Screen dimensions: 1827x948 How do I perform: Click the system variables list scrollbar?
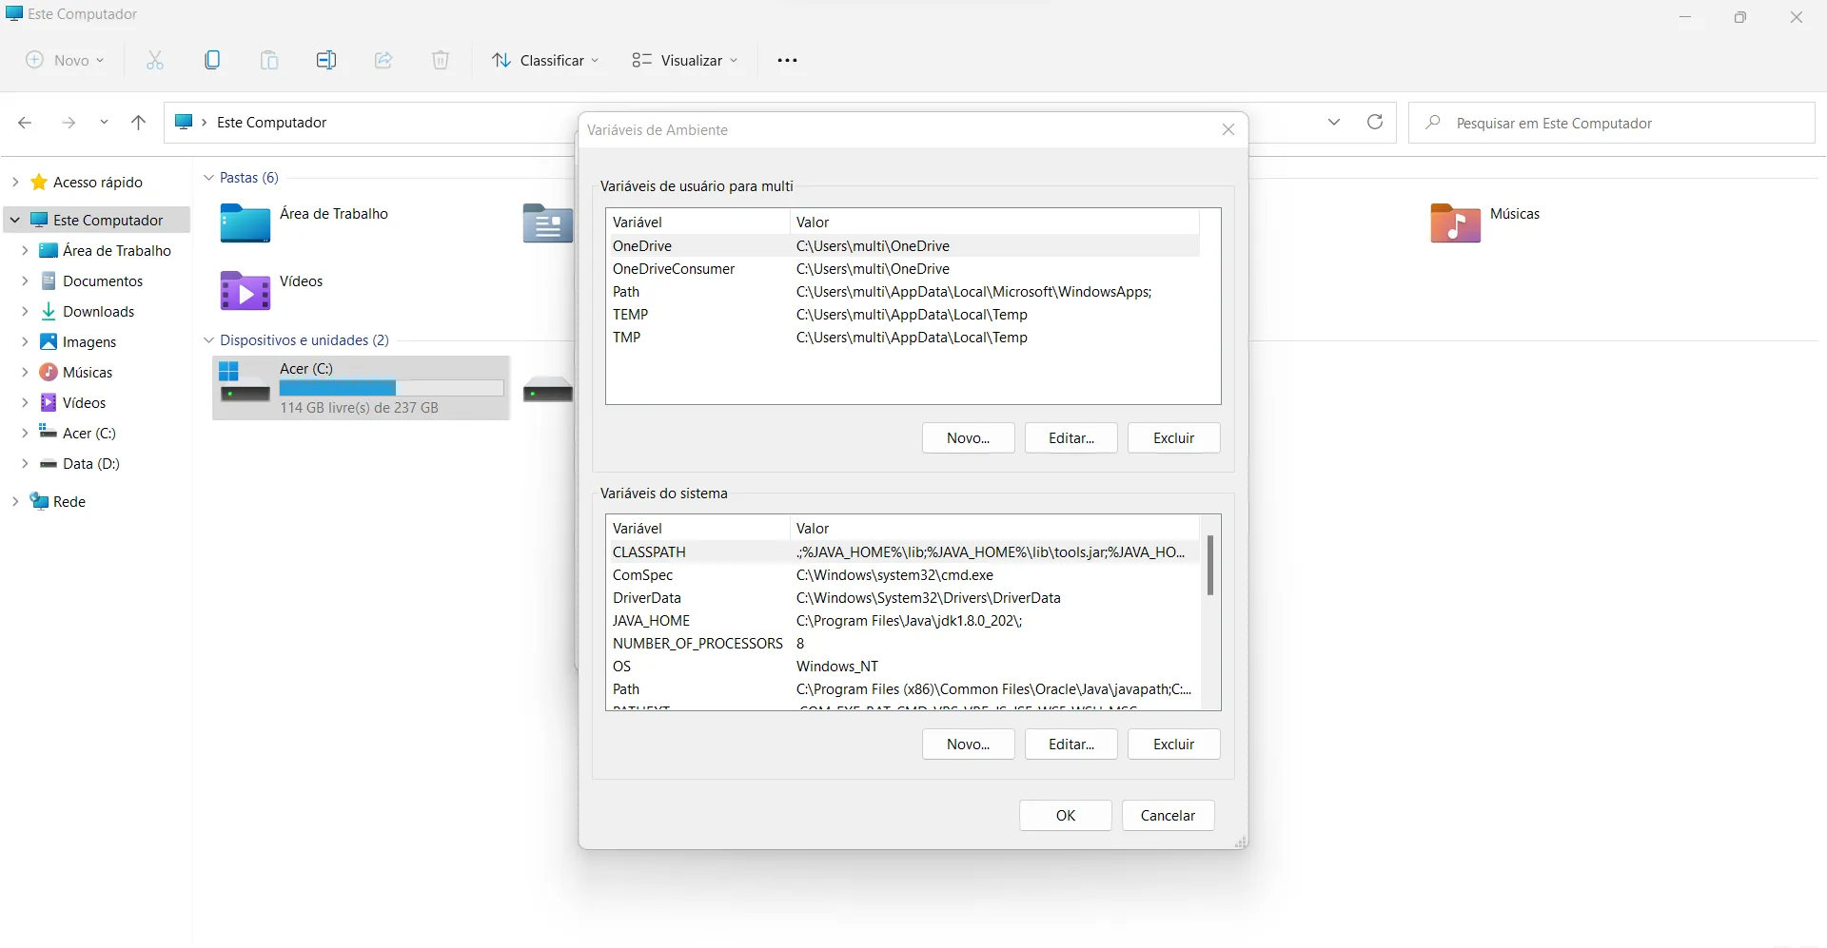(1210, 565)
